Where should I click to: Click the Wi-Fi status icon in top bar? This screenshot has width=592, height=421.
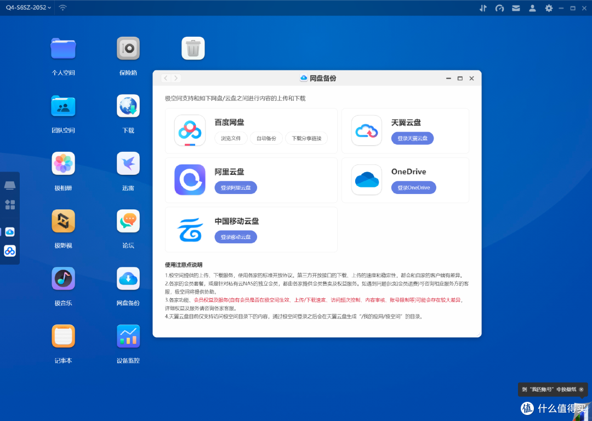(x=62, y=8)
